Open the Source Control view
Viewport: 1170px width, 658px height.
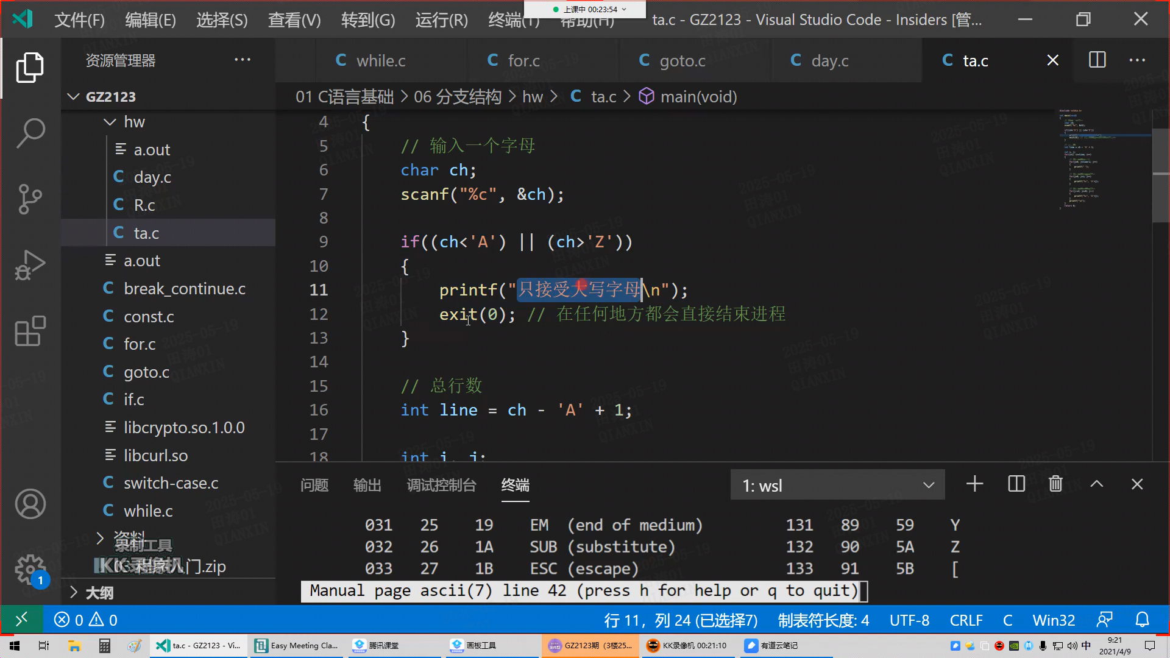pos(30,199)
